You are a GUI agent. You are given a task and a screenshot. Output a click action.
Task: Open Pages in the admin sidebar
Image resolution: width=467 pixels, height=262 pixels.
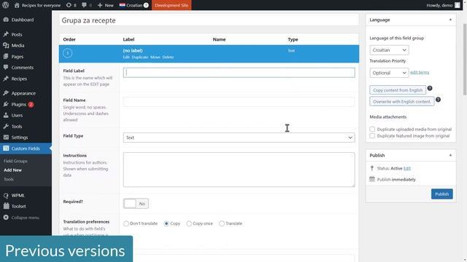[18, 57]
